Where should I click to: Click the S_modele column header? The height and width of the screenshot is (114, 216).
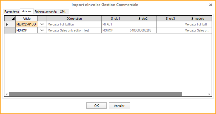(197, 19)
